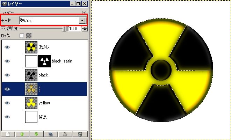Viewport: 231px width, 140px height.
Task: Hide the black-satin layer
Action: 7,61
